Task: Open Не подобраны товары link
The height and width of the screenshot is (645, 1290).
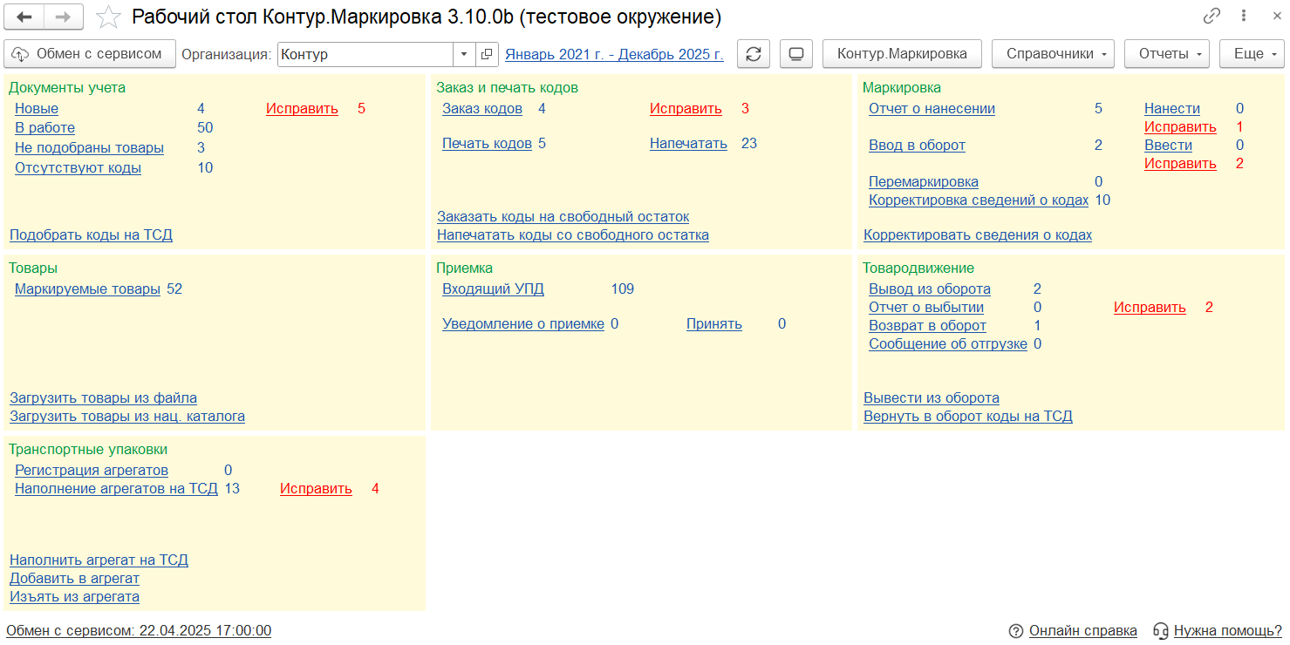Action: tap(89, 147)
